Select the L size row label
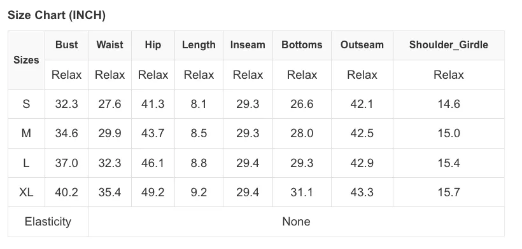Image resolution: width=522 pixels, height=249 pixels. click(26, 163)
